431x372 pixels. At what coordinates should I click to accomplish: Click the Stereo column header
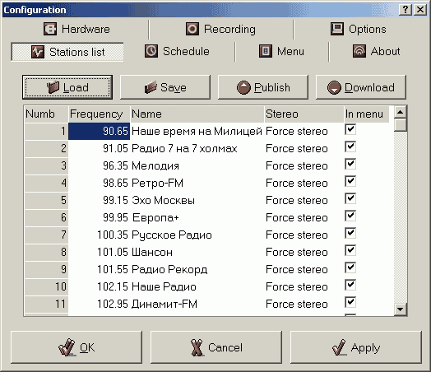click(x=304, y=114)
